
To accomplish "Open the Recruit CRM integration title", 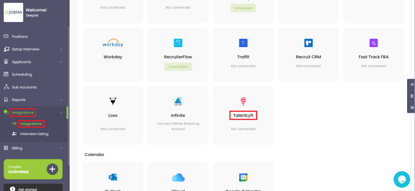I will click(x=308, y=57).
